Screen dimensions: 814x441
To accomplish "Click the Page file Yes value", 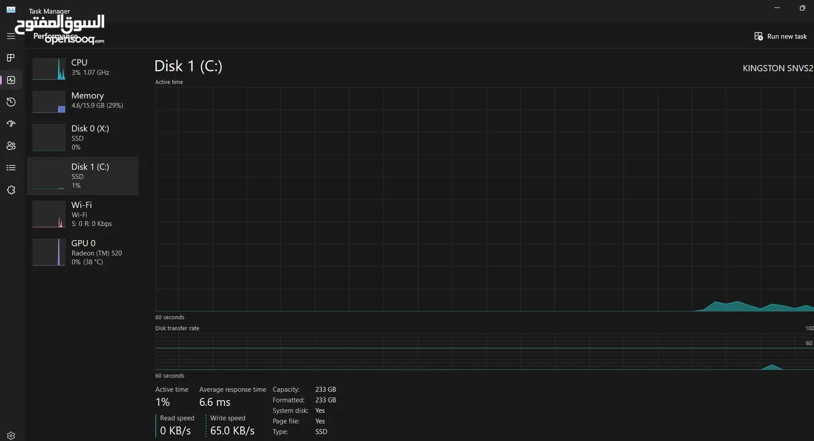I will 320,421.
